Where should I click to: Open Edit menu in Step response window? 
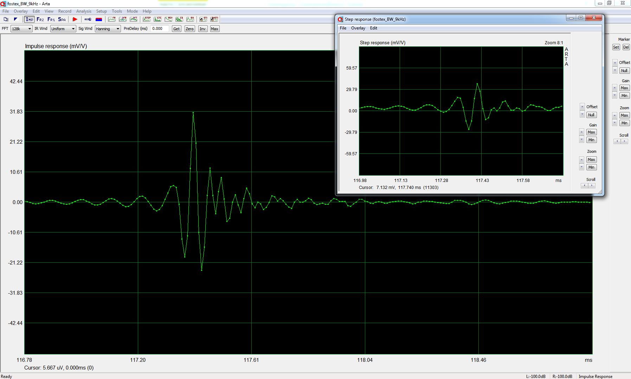pos(373,28)
